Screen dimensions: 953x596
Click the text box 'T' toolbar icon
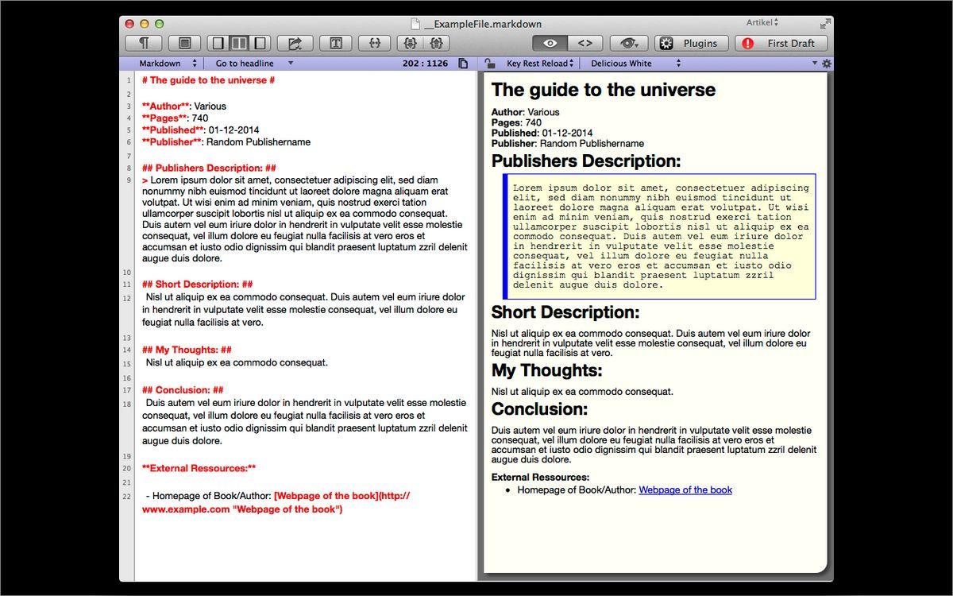tap(335, 44)
